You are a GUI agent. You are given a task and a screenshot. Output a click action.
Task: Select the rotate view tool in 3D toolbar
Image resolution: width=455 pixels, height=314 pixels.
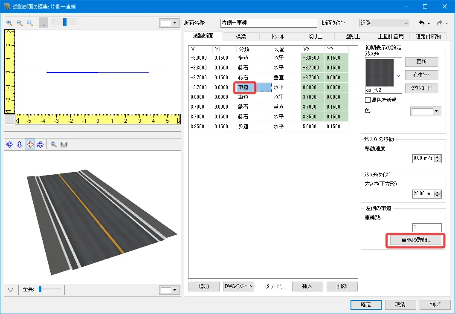[x=9, y=145]
